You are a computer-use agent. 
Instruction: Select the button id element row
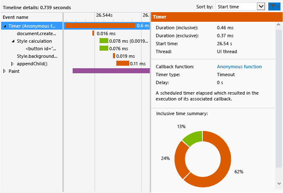[41, 49]
